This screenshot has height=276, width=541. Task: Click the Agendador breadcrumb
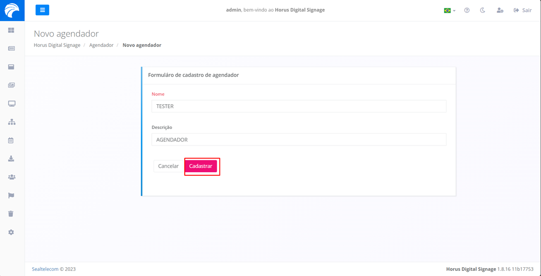click(x=101, y=45)
